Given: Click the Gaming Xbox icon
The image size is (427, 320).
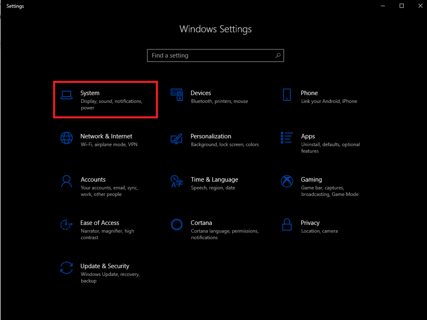Looking at the screenshot, I should pos(287,181).
